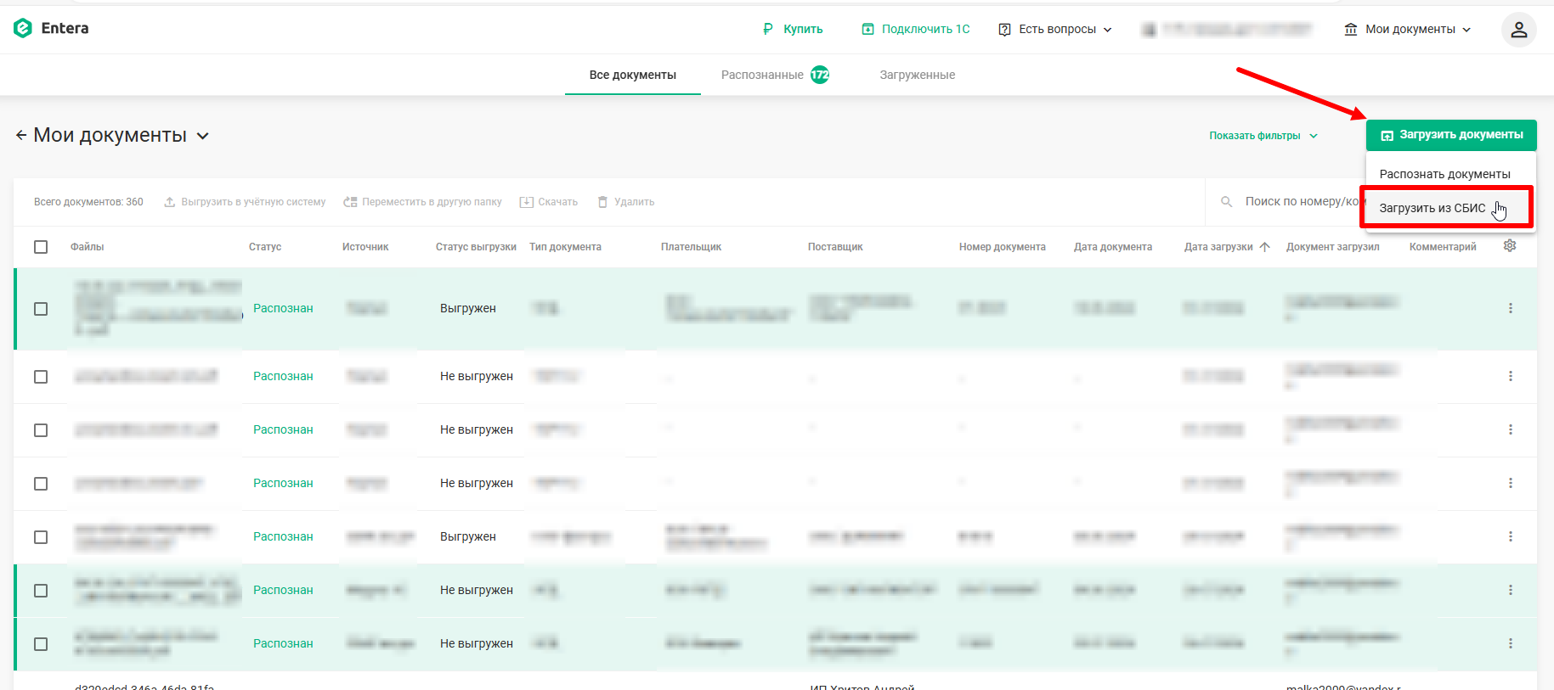1554x690 pixels.
Task: Open three-dot menu for sixth document row
Action: tap(1511, 590)
